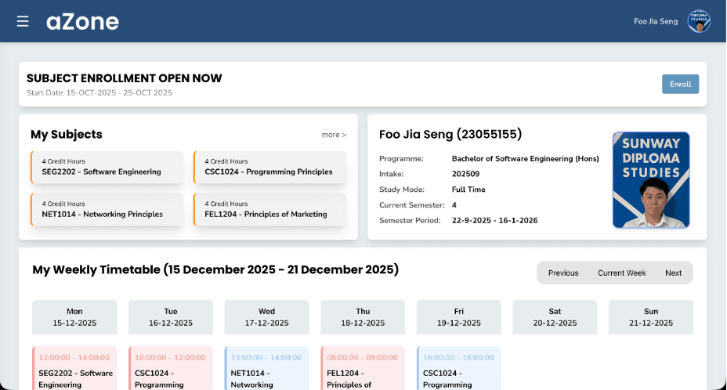Go to Previous week in timetable
Viewport: 727px width, 390px height.
pos(563,273)
